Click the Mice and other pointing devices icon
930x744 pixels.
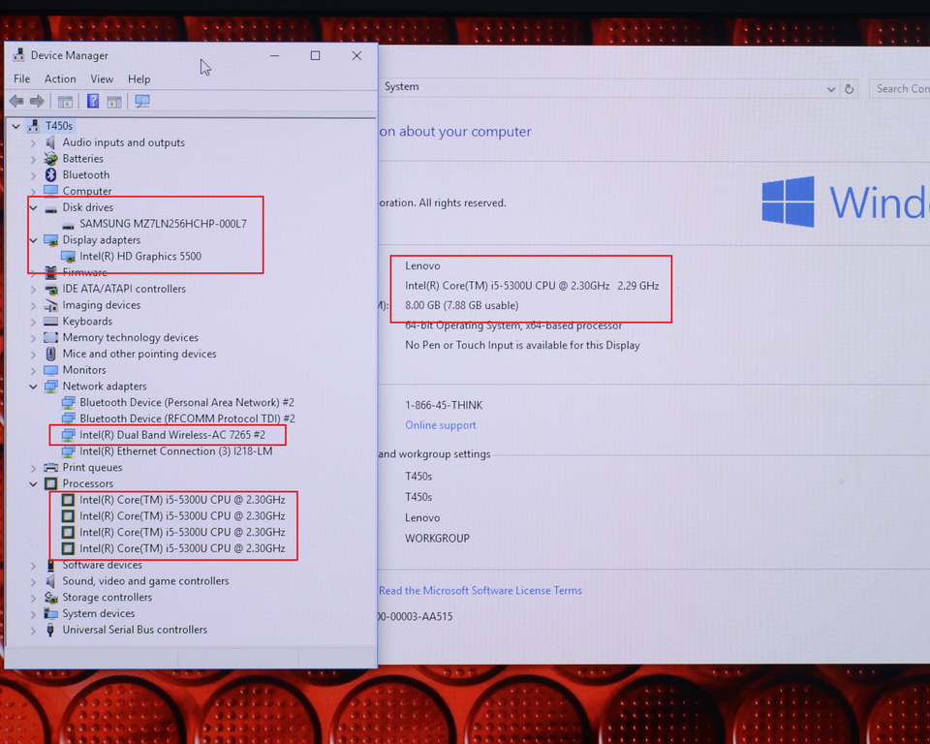(x=51, y=354)
